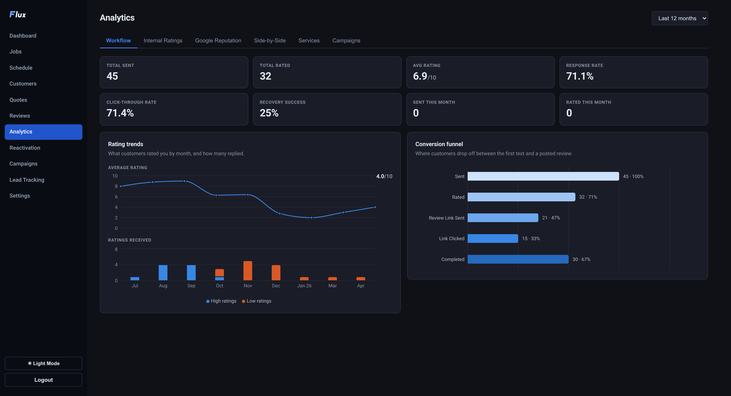The height and width of the screenshot is (396, 731).
Task: Click the Recovery Success card
Action: [x=327, y=109]
